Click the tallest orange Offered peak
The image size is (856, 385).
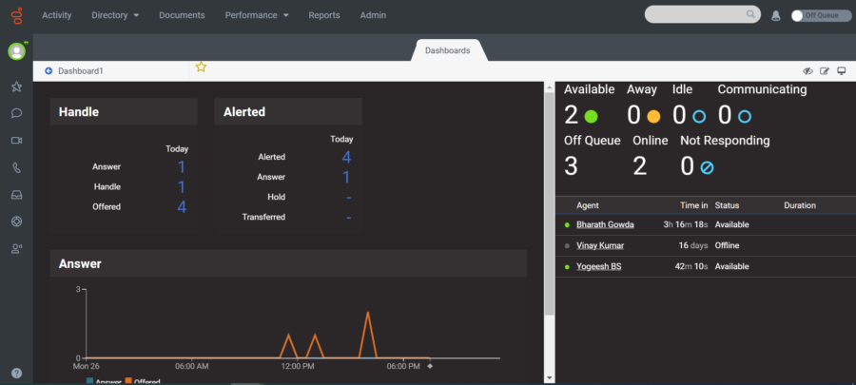368,313
